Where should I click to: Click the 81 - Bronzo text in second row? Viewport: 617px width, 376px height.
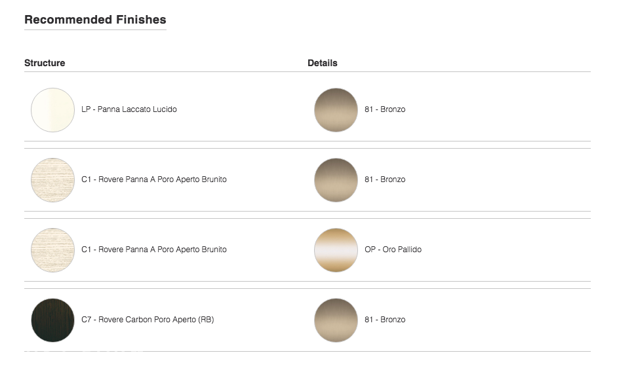coord(385,179)
